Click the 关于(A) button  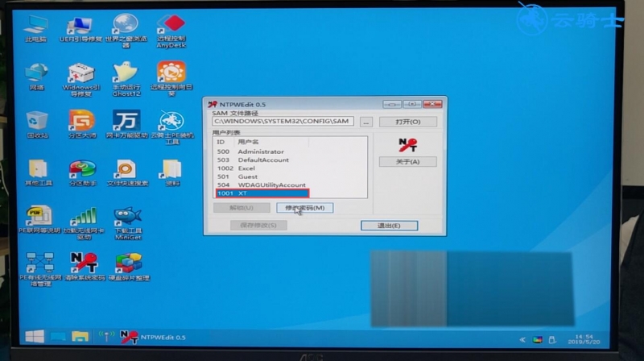[408, 162]
